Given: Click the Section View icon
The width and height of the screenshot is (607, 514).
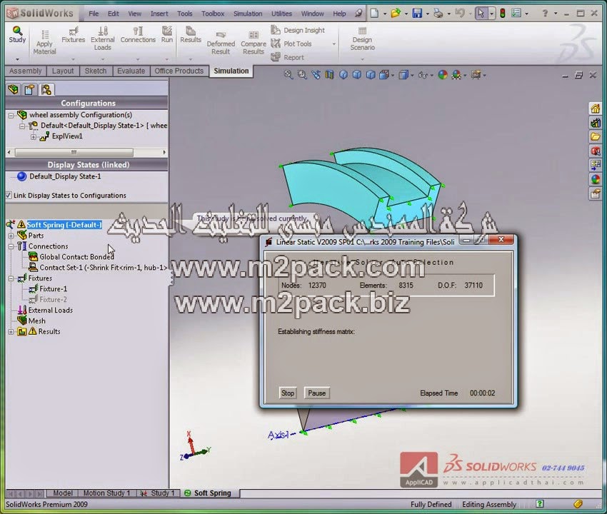Looking at the screenshot, I should tap(329, 75).
